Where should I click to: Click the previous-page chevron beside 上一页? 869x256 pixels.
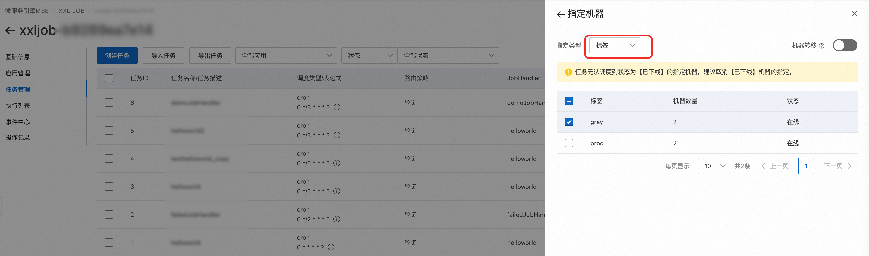(763, 166)
